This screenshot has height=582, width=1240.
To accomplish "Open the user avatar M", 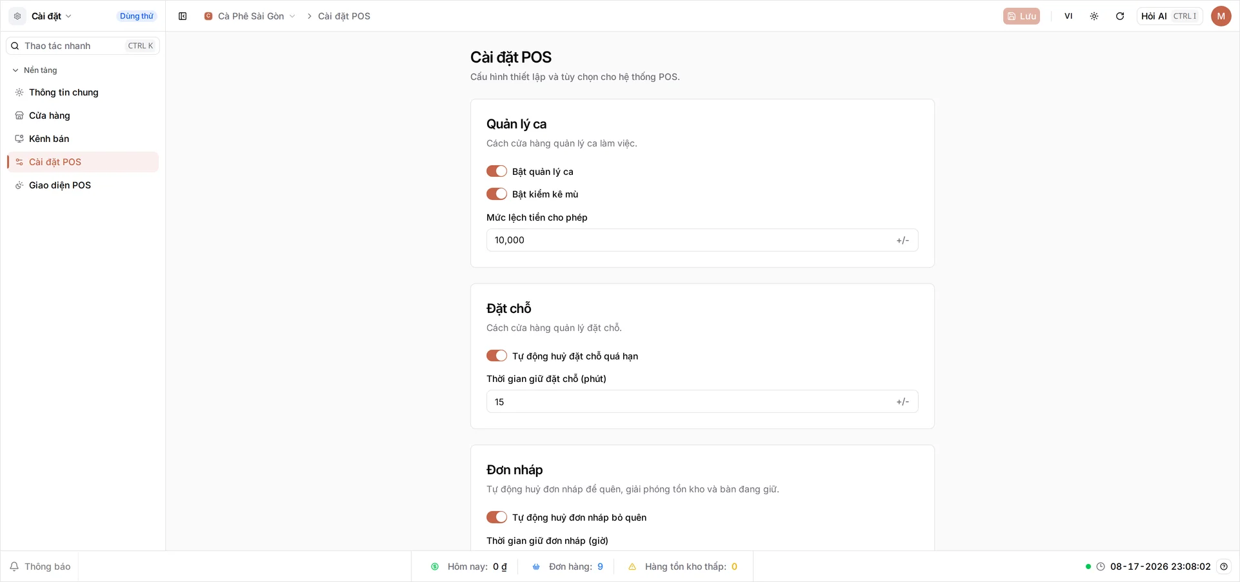I will 1221,16.
